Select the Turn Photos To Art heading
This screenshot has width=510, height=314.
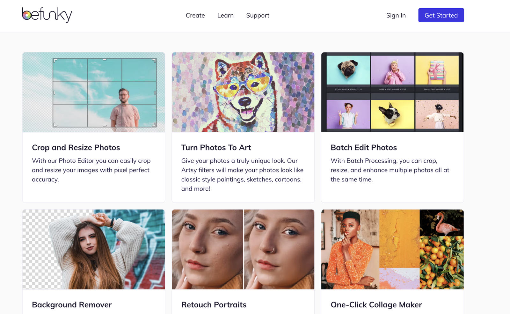pos(216,148)
